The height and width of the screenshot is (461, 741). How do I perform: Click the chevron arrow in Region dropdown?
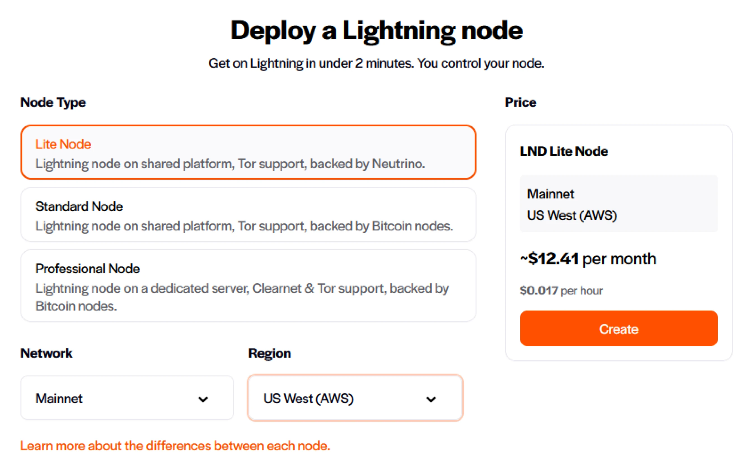click(431, 399)
